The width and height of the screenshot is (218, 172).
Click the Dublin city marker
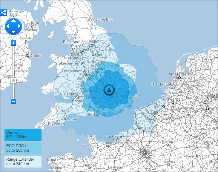(x=28, y=56)
